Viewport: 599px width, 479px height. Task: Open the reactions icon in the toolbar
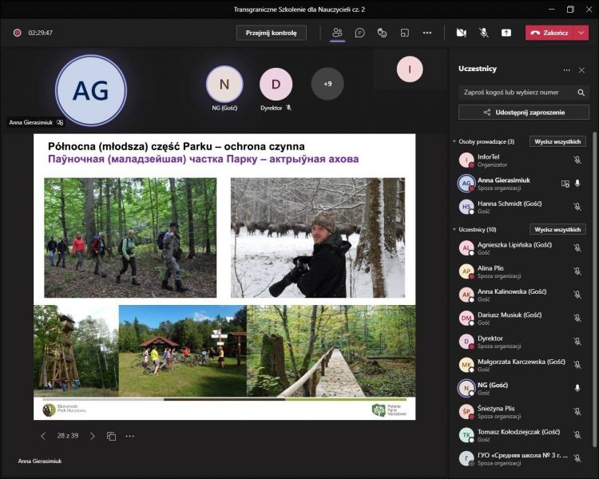[x=383, y=33]
